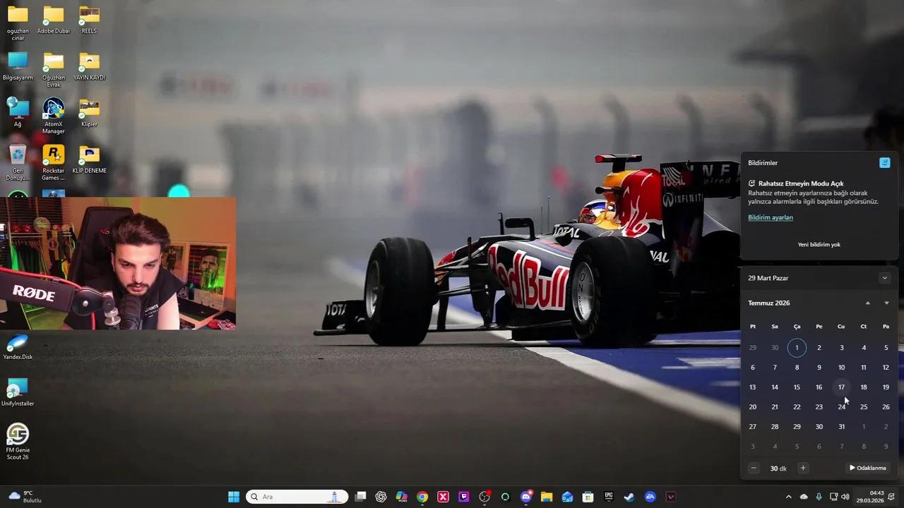Run the UnifyInstaller desktop icon
Image resolution: width=904 pixels, height=508 pixels.
tap(18, 393)
